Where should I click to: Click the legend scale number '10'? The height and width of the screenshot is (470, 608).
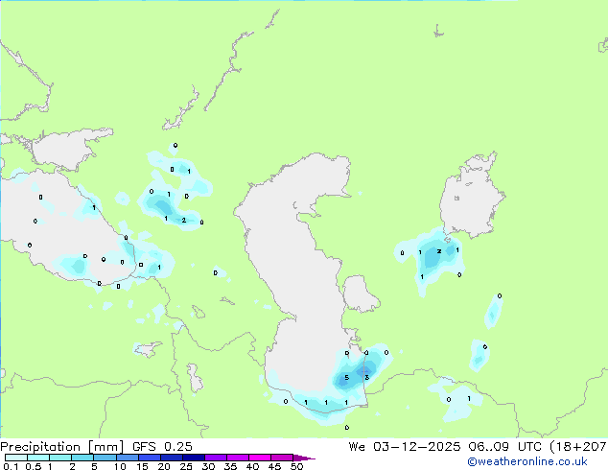point(120,466)
